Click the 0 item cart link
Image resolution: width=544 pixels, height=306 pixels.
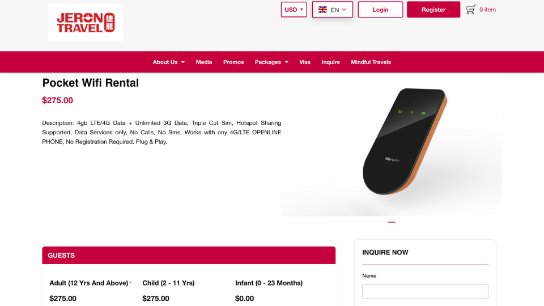487,10
